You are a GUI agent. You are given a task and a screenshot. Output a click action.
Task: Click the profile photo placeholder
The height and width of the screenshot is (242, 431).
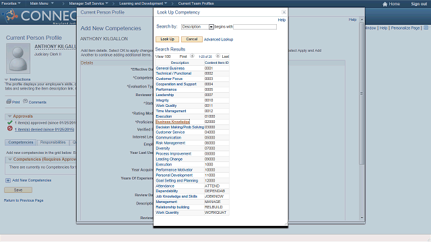tap(18, 58)
